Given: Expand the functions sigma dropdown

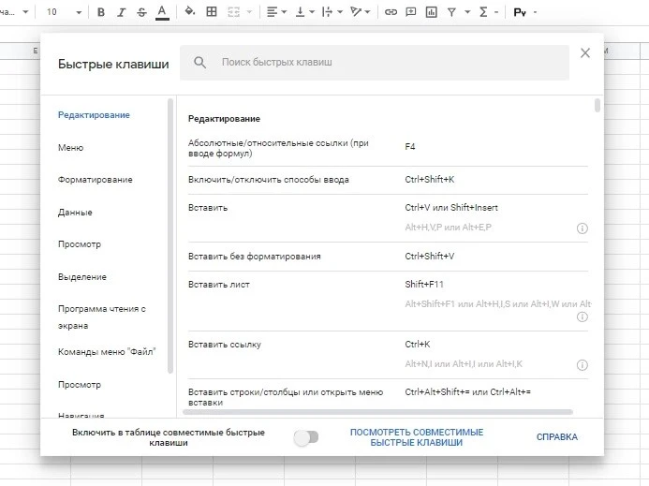Looking at the screenshot, I should (x=487, y=12).
